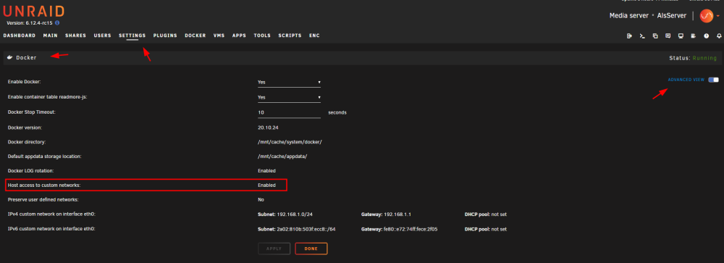Click 'Default appdata storage location:' label
This screenshot has height=263, width=724.
(x=45, y=156)
